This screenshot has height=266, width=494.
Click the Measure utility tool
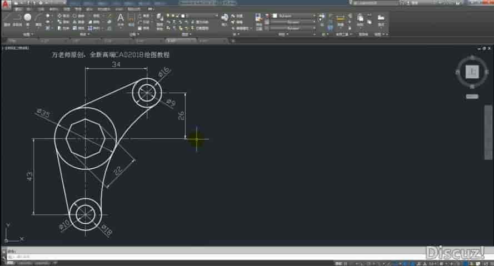[x=340, y=20]
